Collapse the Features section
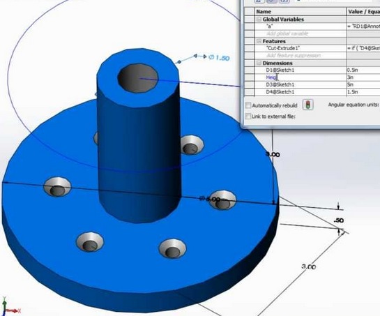 point(259,41)
